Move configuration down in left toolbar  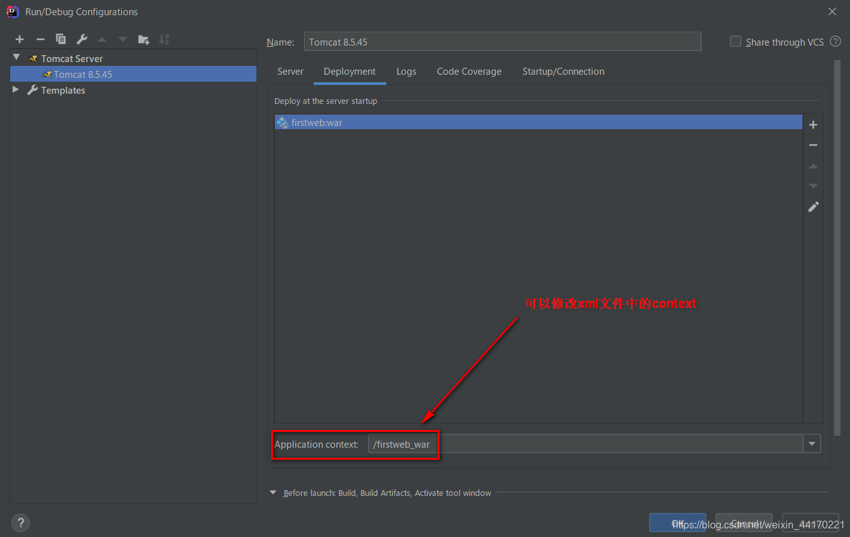pyautogui.click(x=123, y=39)
